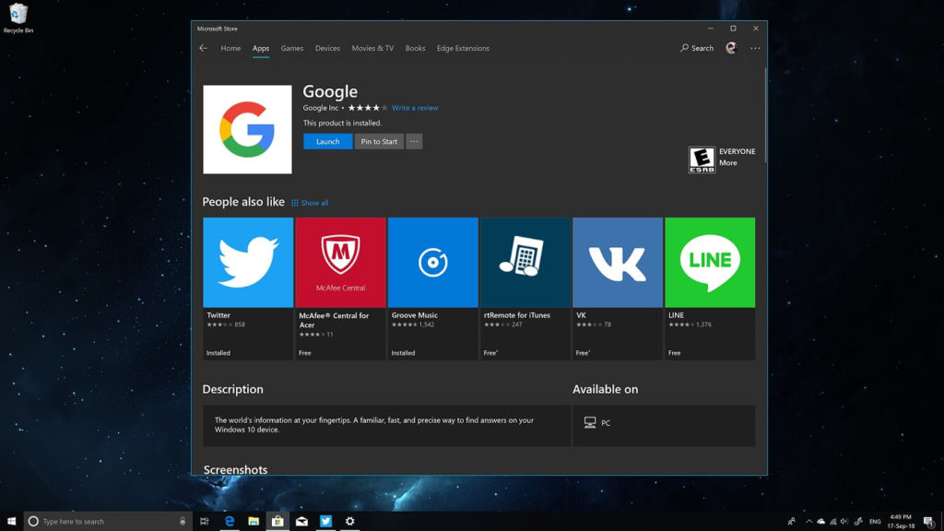Viewport: 944px width, 531px height.
Task: Click the Twitter app tile
Action: coord(247,262)
